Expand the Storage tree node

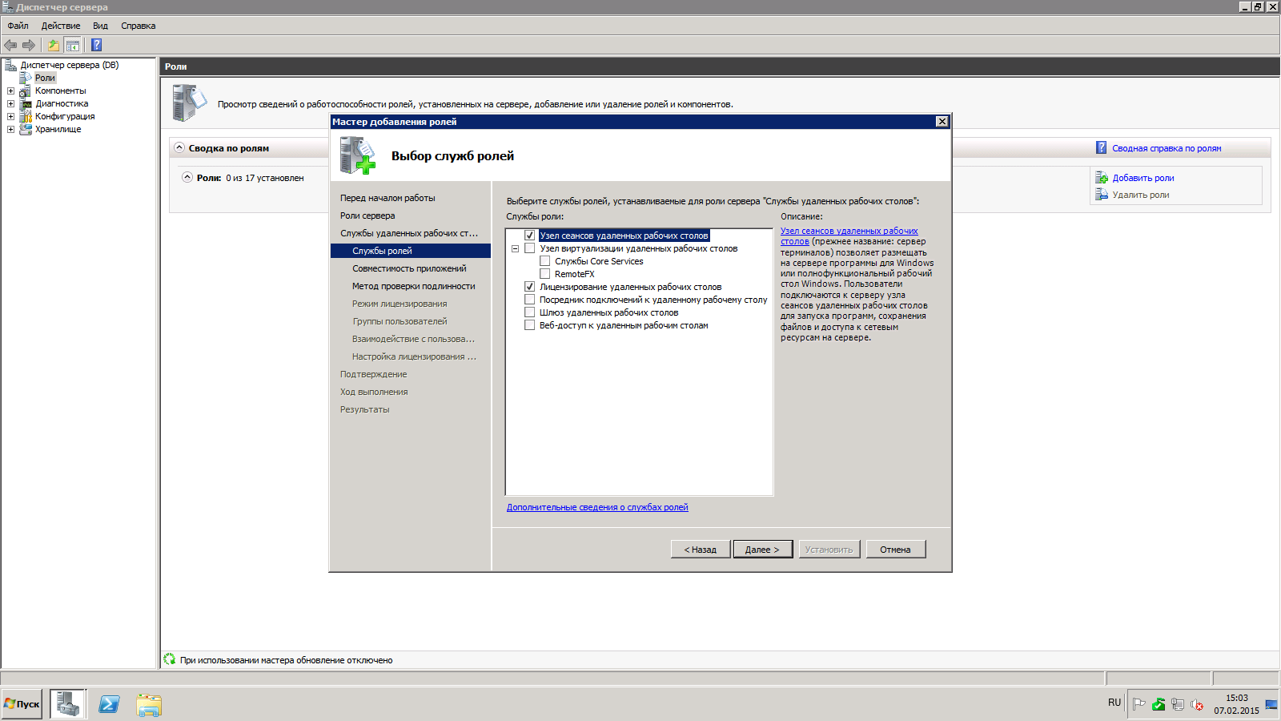[10, 129]
